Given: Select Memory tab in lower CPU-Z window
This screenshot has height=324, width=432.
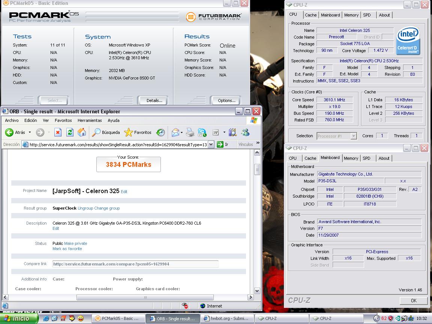Looking at the screenshot, I should coord(351,158).
